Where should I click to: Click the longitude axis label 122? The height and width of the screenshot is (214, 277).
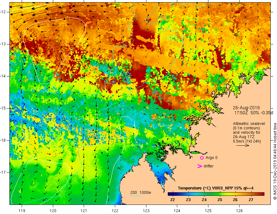coord(115,211)
